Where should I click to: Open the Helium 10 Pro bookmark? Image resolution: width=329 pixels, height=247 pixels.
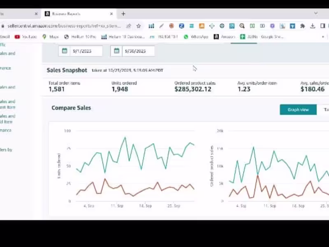(80, 37)
